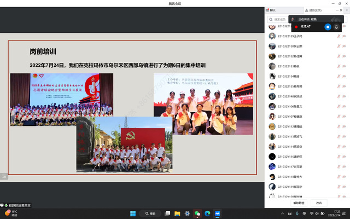Open the clock and date in the taskbar
Image resolution: width=350 pixels, height=219 pixels.
pyautogui.click(x=334, y=214)
